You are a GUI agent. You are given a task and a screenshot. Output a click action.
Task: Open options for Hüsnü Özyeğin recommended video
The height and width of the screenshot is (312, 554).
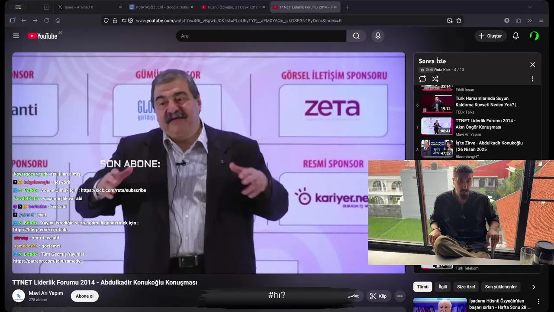(539, 302)
